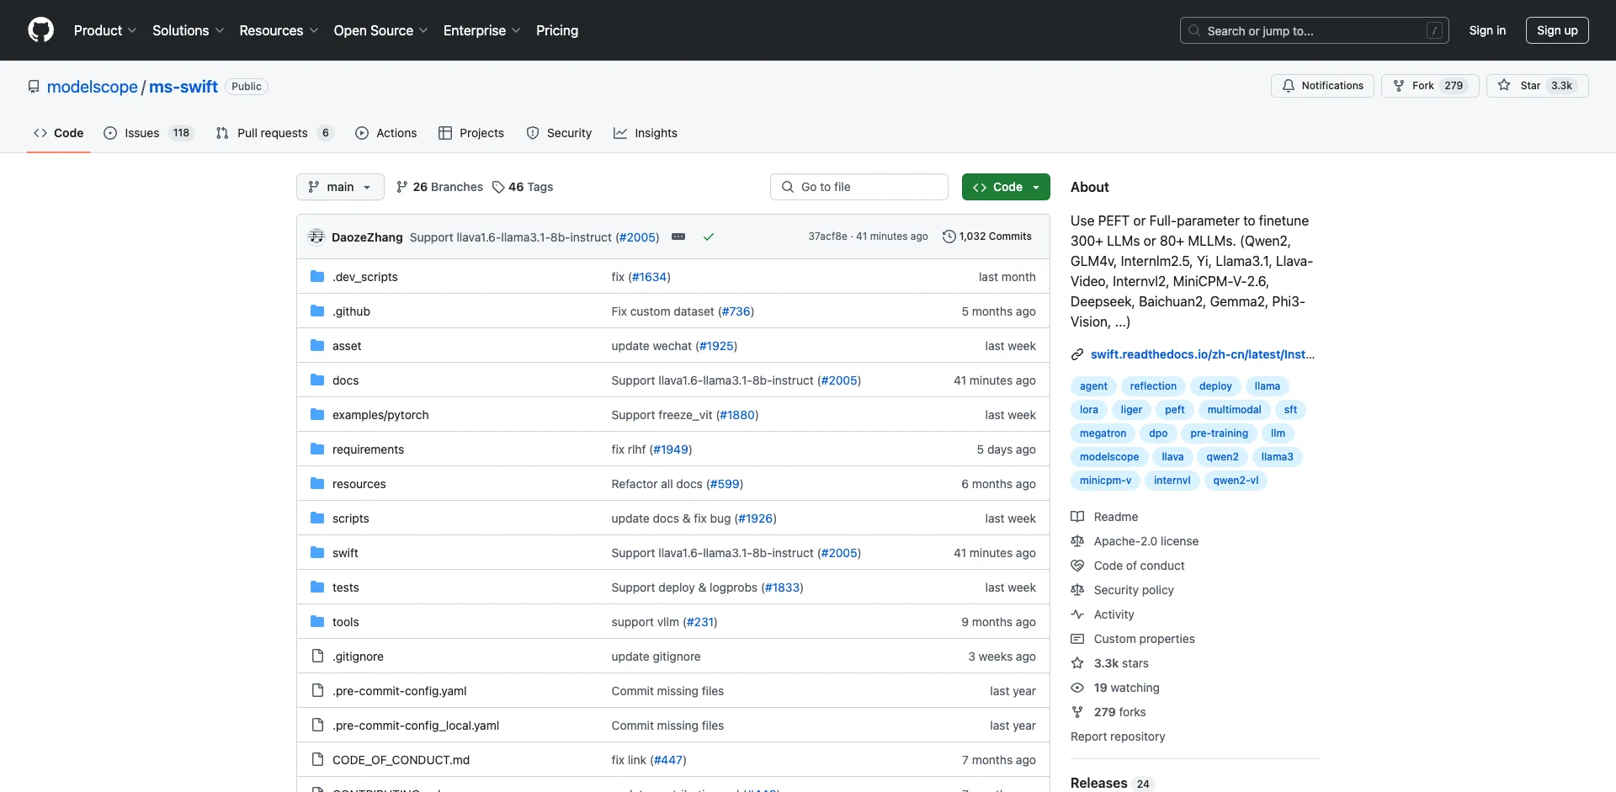The height and width of the screenshot is (792, 1616).
Task: Click the 279 forks link
Action: (1119, 712)
